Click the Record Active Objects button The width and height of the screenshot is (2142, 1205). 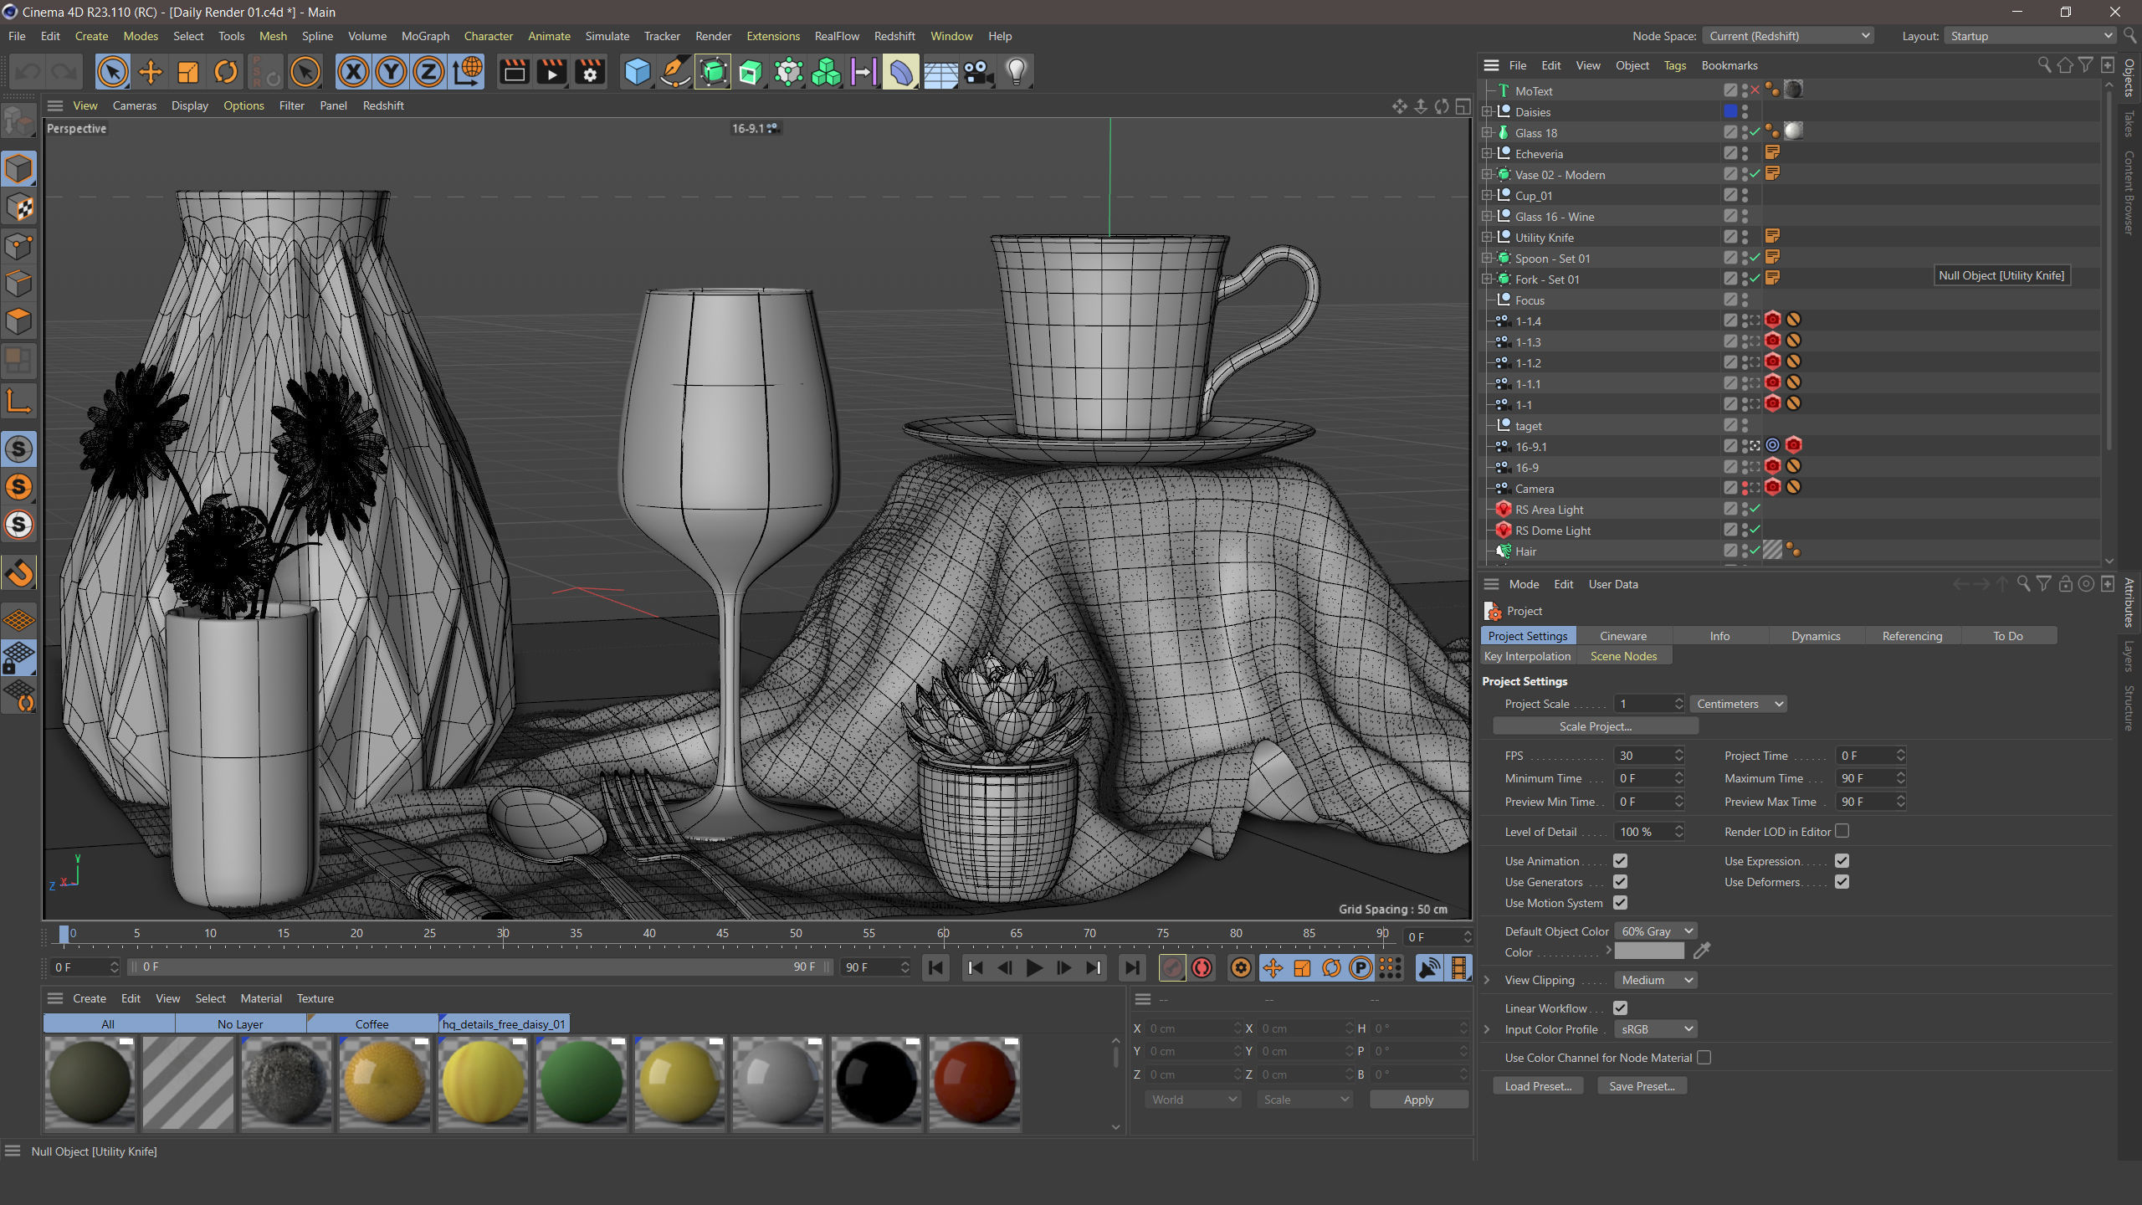1172,968
